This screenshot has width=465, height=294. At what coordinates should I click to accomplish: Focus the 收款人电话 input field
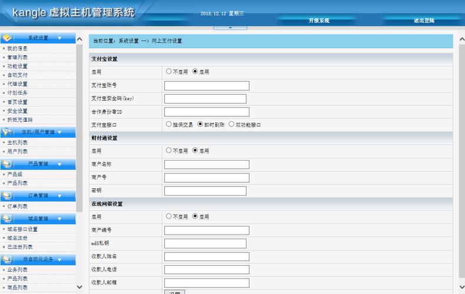(x=207, y=270)
